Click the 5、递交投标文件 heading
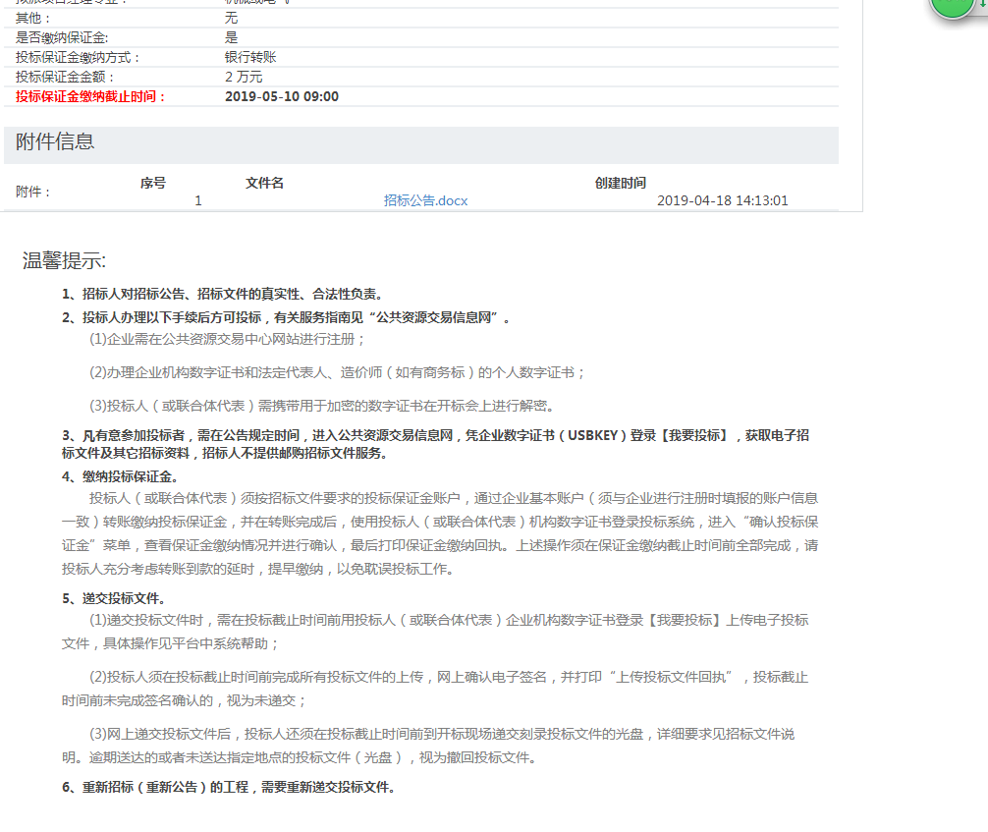 (x=113, y=598)
